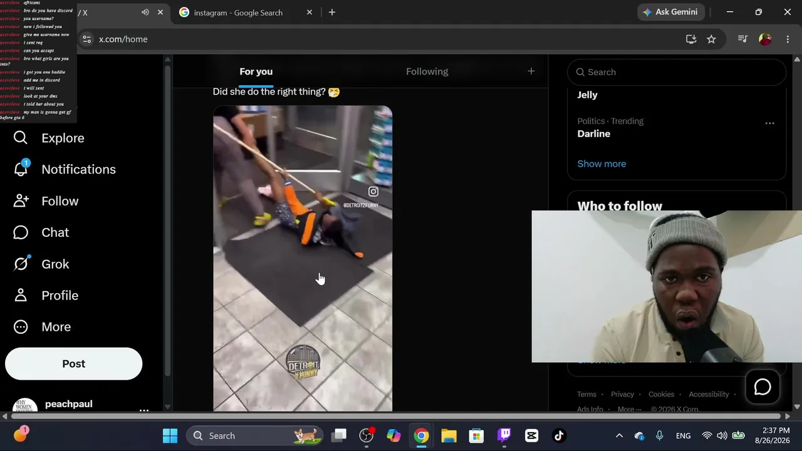Viewport: 802px width, 451px height.
Task: Add a timeline with the plus icon
Action: (531, 71)
